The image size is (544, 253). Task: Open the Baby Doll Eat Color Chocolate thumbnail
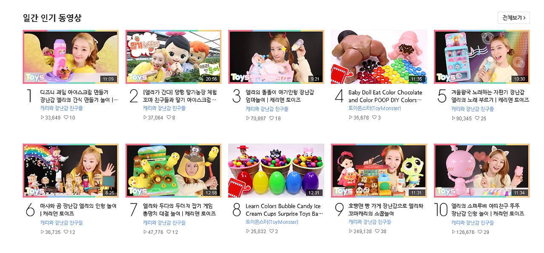point(379,57)
